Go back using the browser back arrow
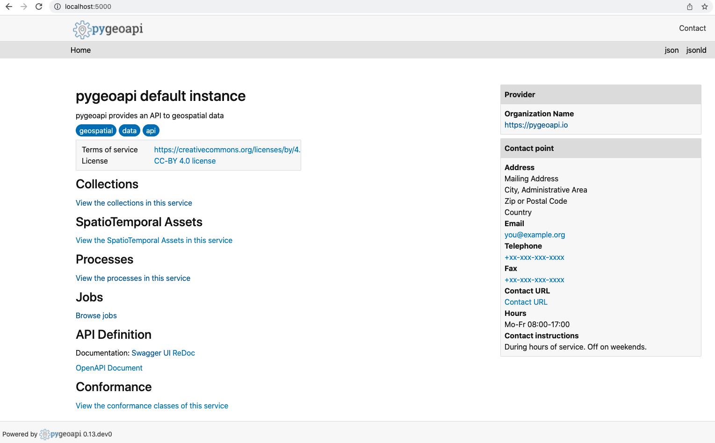The height and width of the screenshot is (443, 715). coord(9,7)
